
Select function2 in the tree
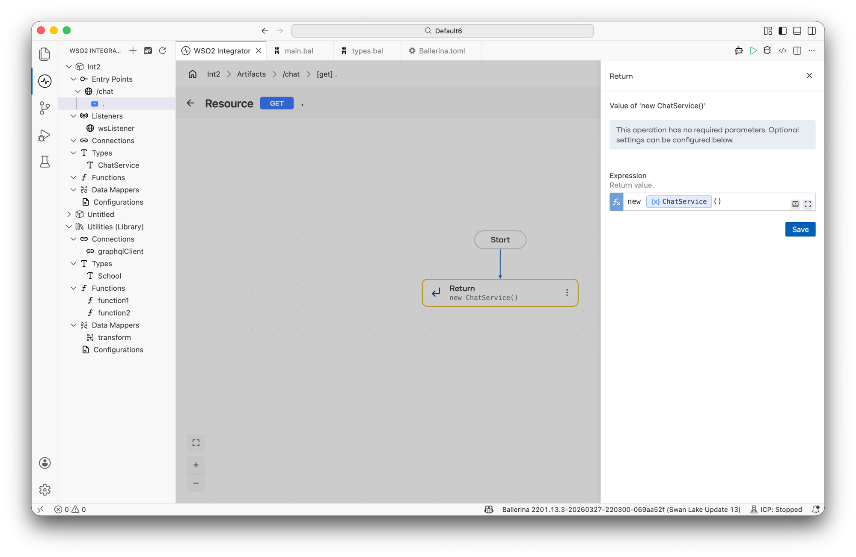coord(114,313)
